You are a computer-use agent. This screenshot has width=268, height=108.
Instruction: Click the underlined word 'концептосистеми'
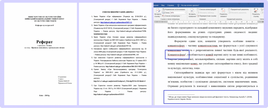coord(208,46)
